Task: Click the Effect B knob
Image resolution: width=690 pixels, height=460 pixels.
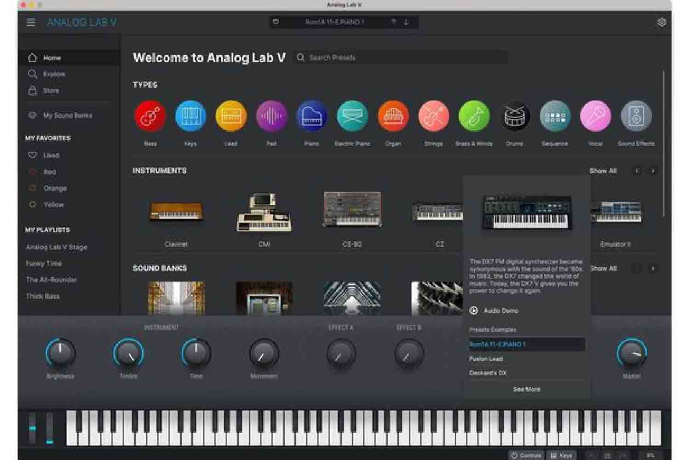Action: click(x=409, y=353)
